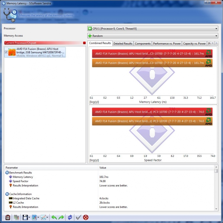This screenshot has height=223, width=223.
Task: Click the orange 74.0 speed factor bar
Action: pyautogui.click(x=152, y=121)
